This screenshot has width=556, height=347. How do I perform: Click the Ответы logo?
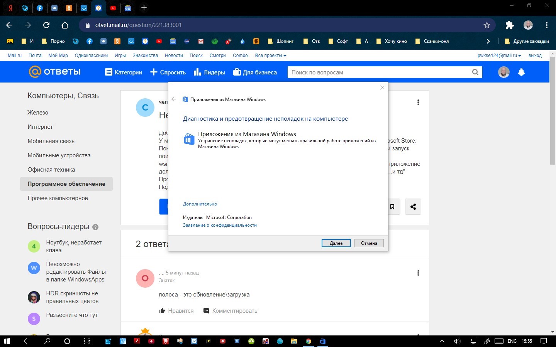pos(55,72)
